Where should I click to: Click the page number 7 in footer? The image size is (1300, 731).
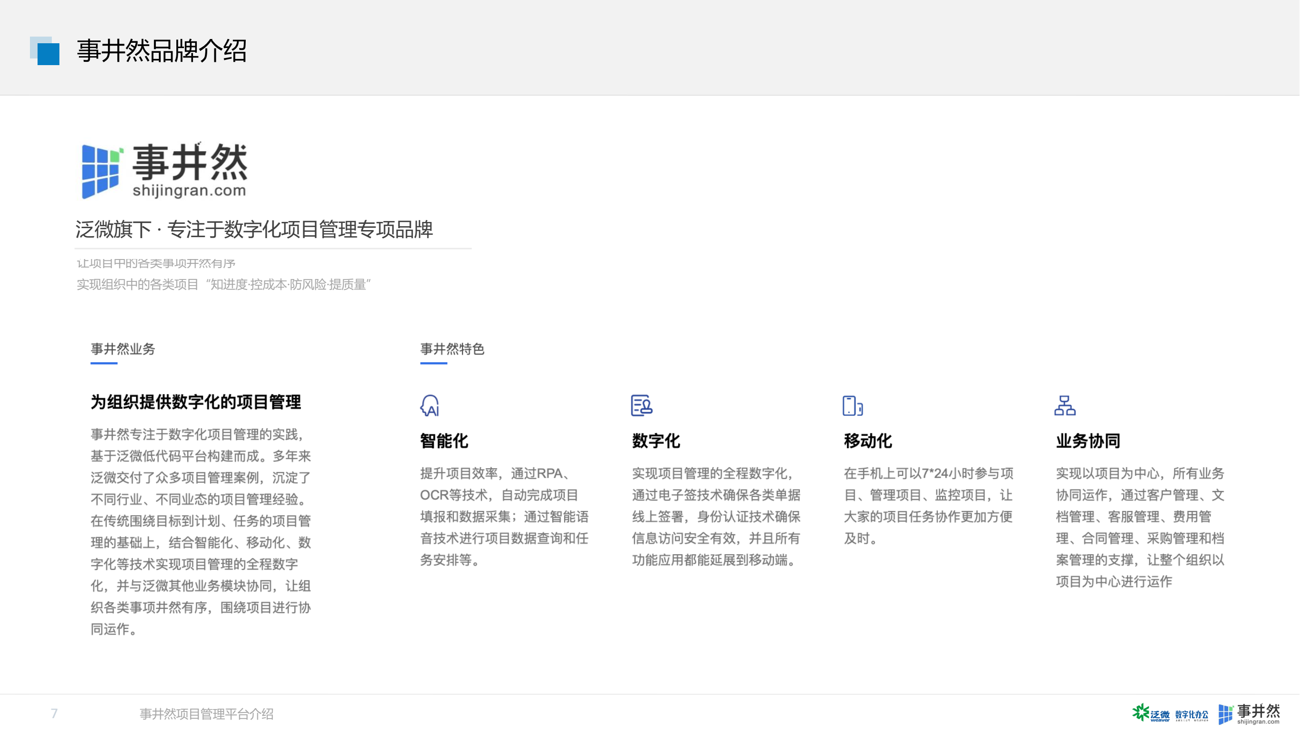point(54,713)
